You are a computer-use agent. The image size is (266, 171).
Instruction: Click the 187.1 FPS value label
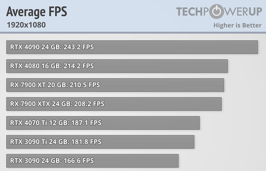tap(86, 123)
